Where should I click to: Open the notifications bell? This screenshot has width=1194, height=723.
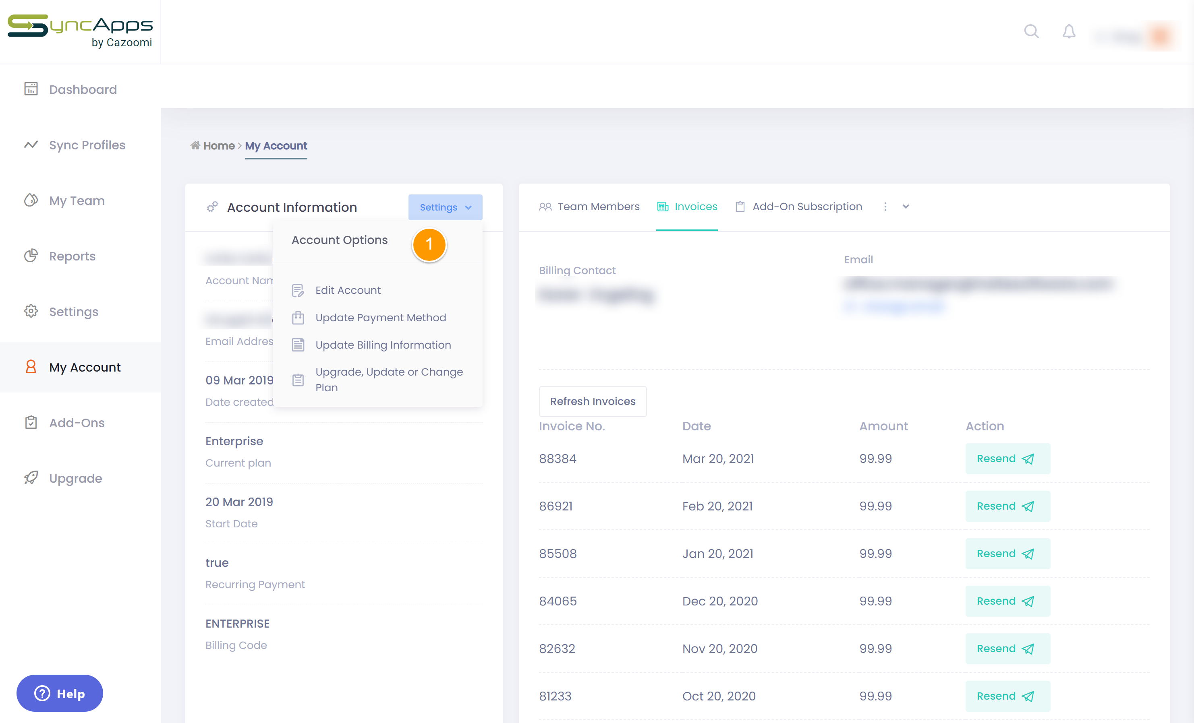click(1068, 31)
